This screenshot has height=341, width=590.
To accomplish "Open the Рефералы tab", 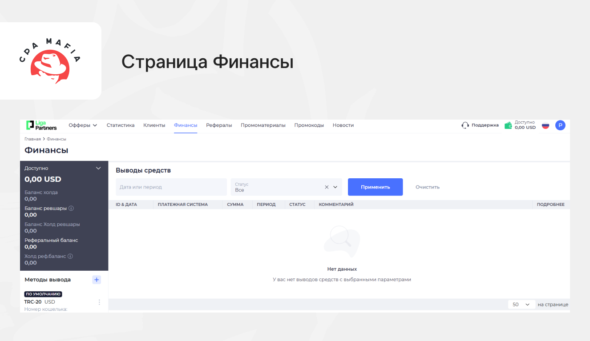I will point(219,125).
